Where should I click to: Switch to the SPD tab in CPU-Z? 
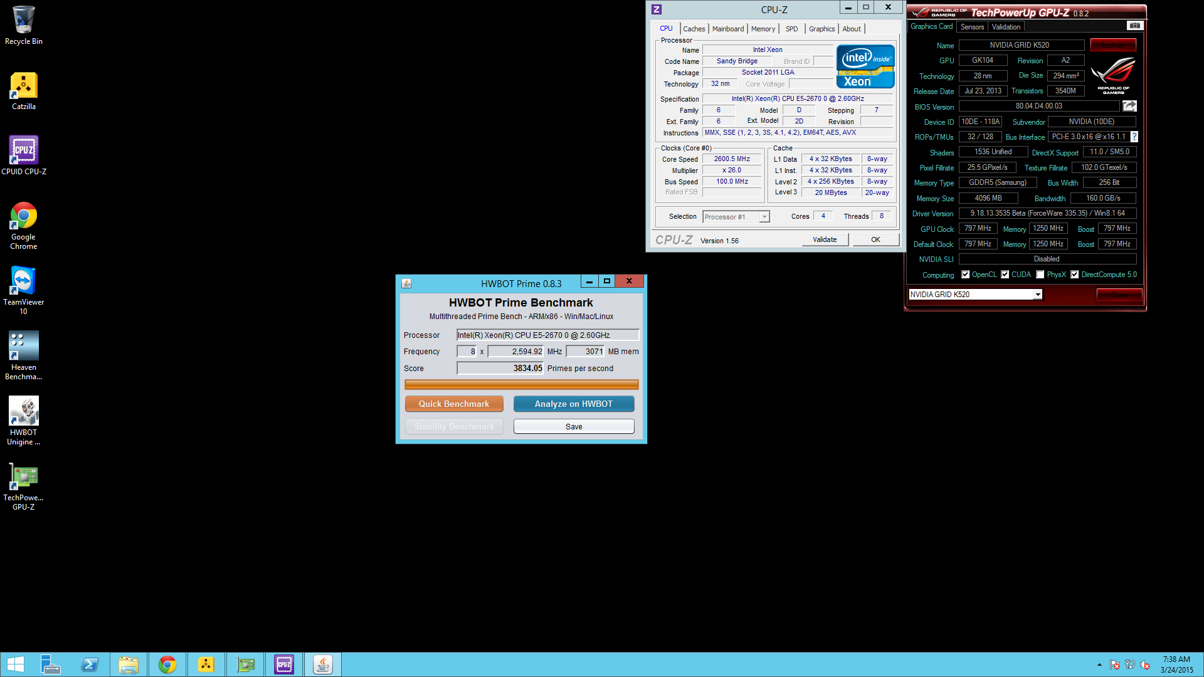791,29
